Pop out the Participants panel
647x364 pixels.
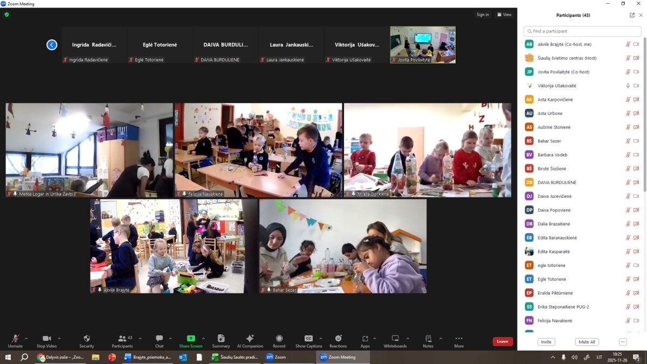[x=632, y=15]
